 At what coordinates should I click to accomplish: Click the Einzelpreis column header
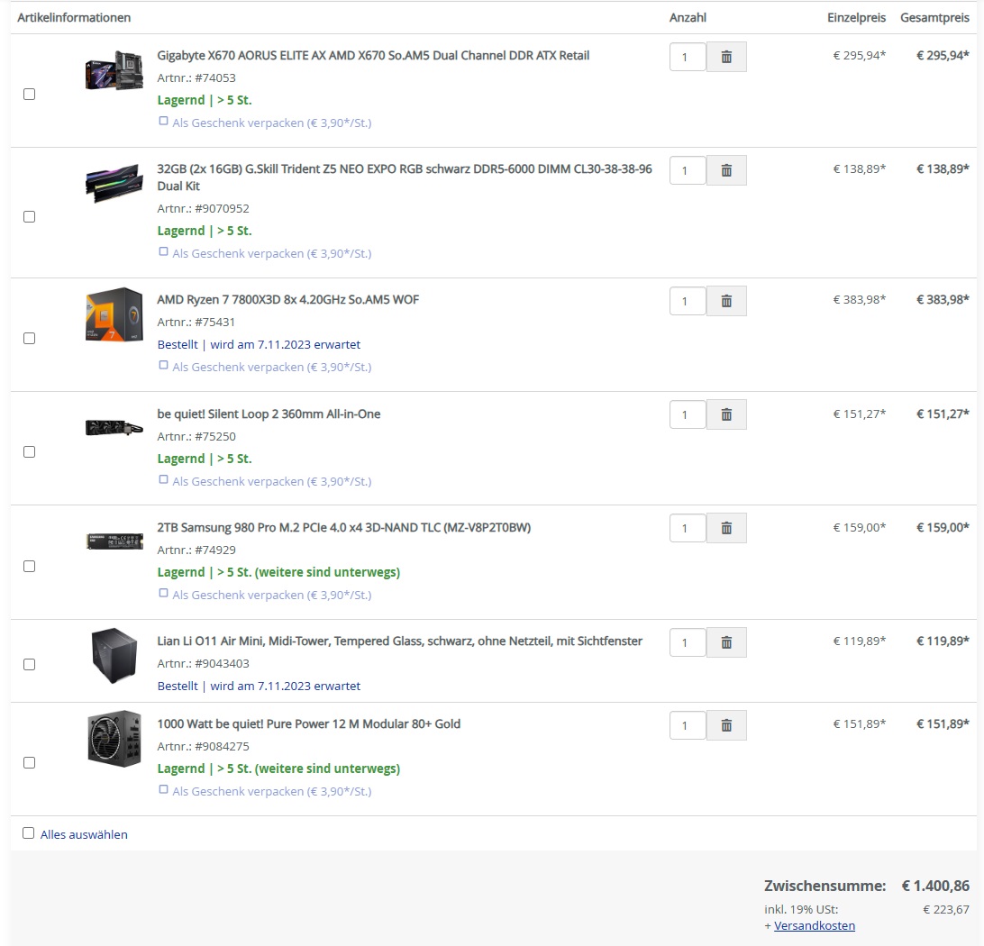pyautogui.click(x=856, y=17)
